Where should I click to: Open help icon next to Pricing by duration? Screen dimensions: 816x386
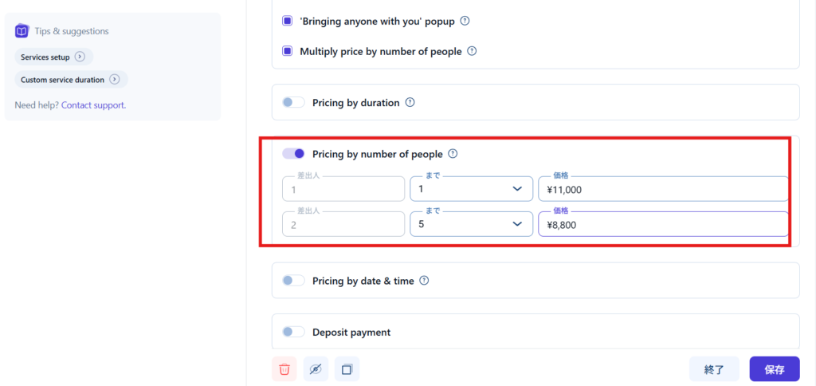click(x=410, y=102)
